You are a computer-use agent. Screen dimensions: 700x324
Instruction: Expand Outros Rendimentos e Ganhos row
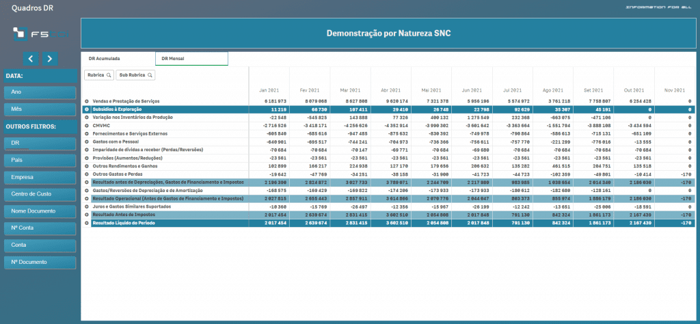pyautogui.click(x=87, y=166)
